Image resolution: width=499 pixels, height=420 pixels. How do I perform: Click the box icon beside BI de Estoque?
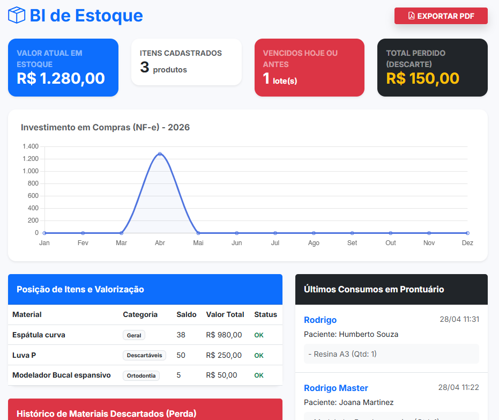point(17,15)
